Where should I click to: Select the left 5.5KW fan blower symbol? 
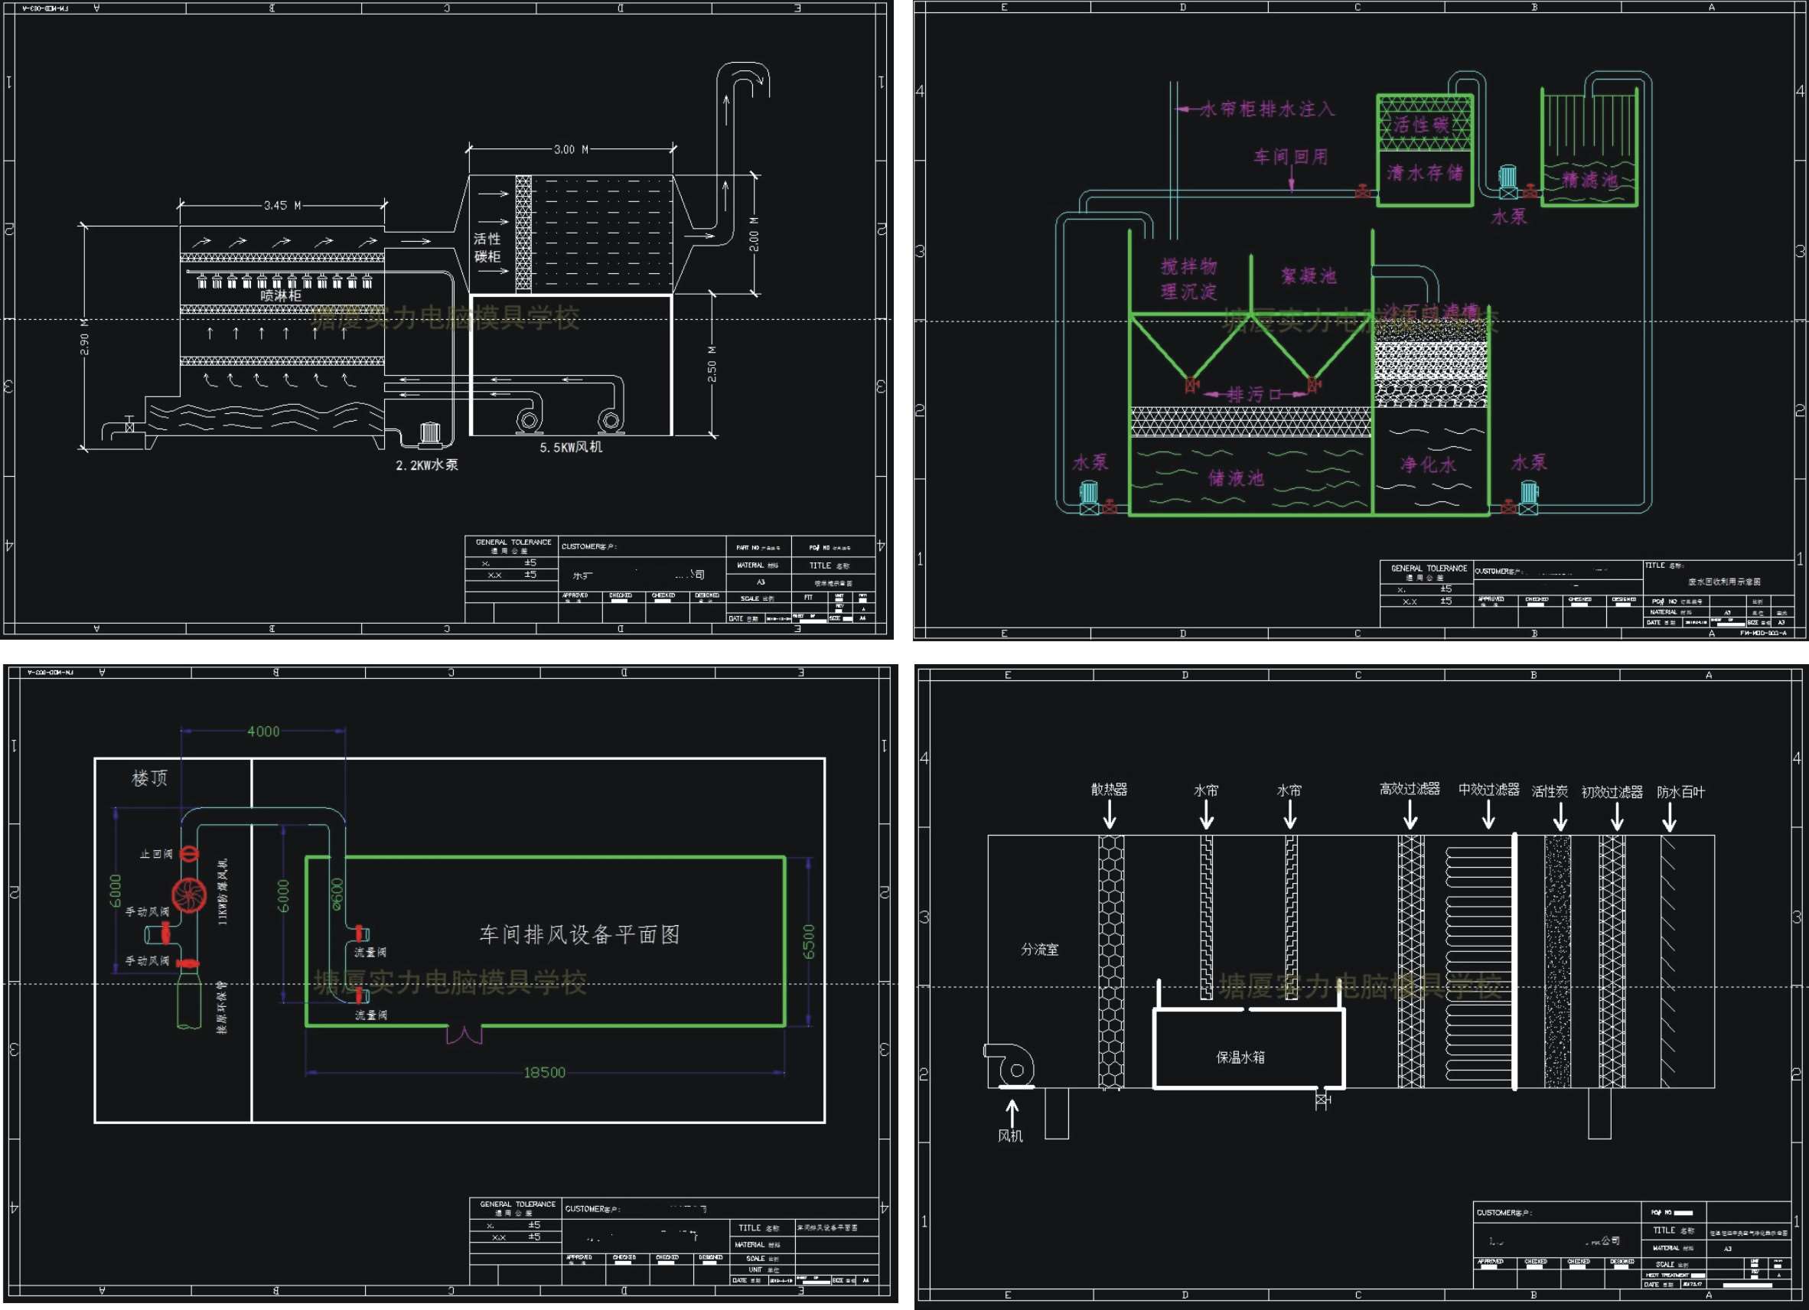coord(528,422)
